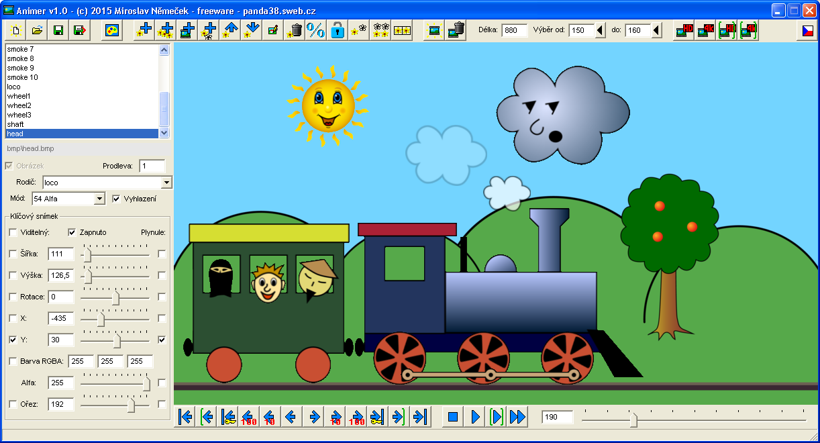The image size is (820, 443).
Task: Expand the Mód dropdown showing 54 Alfa
Action: point(100,199)
